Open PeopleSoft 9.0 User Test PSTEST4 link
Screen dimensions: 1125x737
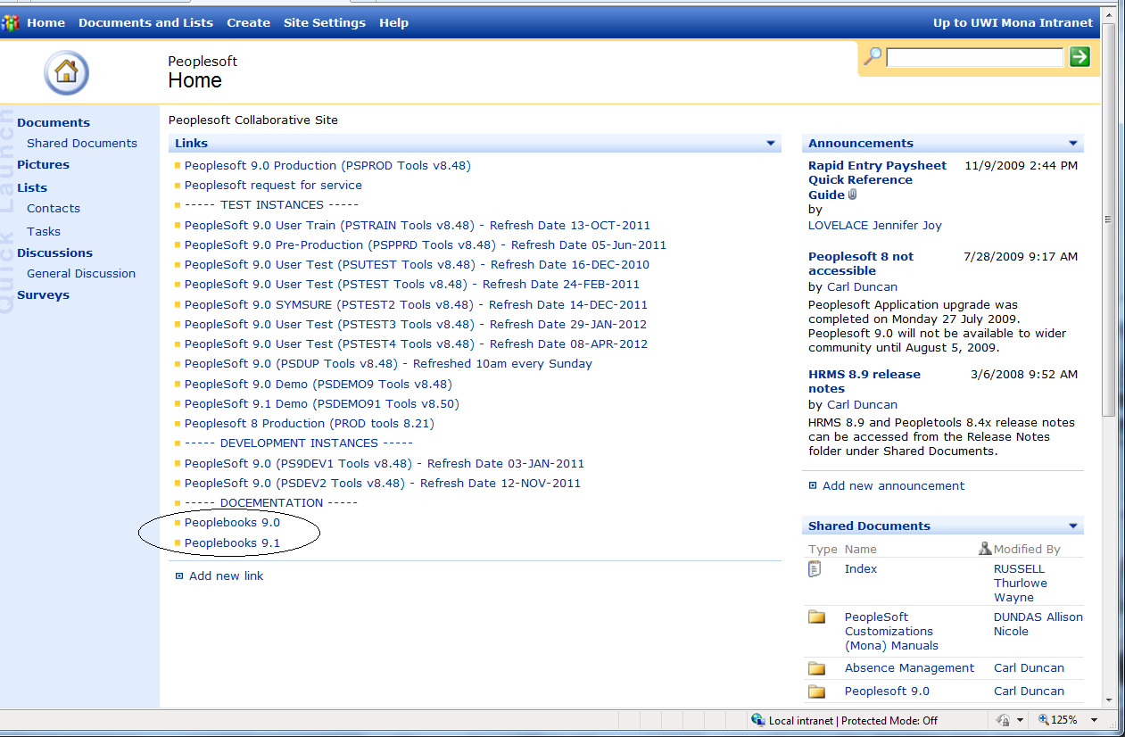(x=416, y=344)
